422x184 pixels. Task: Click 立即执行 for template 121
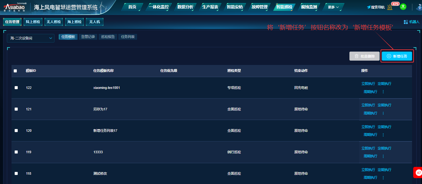[x=368, y=105]
